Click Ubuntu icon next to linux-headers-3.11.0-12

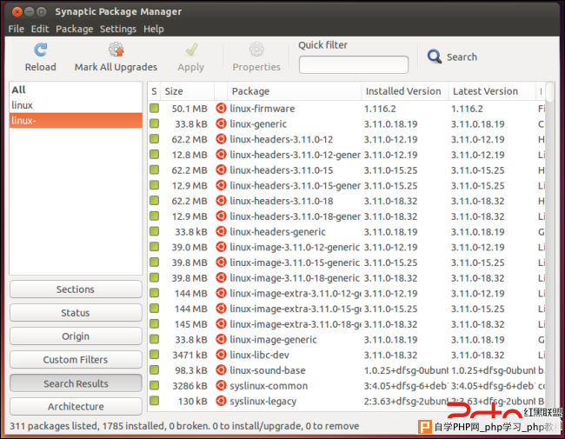point(221,139)
